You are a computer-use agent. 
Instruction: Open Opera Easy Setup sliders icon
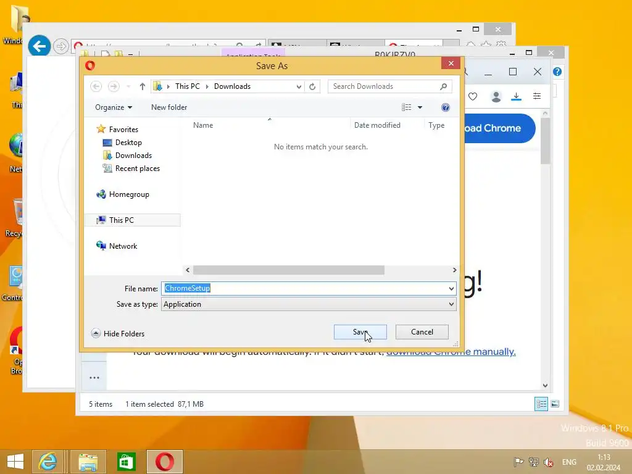click(x=537, y=96)
